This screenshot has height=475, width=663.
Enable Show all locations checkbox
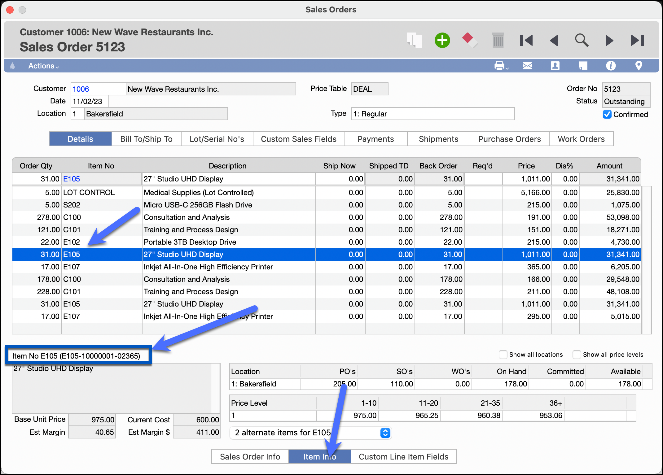503,355
